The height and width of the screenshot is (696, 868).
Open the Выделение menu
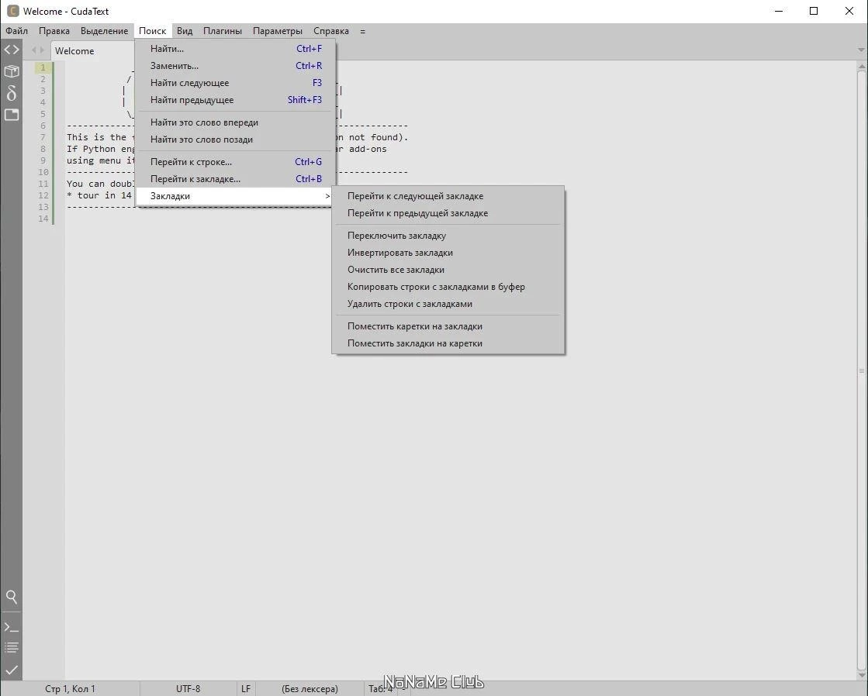click(x=104, y=31)
